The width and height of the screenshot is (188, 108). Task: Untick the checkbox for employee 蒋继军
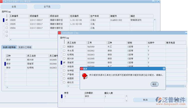coord(64,62)
